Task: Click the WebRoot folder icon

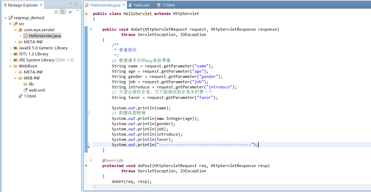Action: [x=15, y=66]
